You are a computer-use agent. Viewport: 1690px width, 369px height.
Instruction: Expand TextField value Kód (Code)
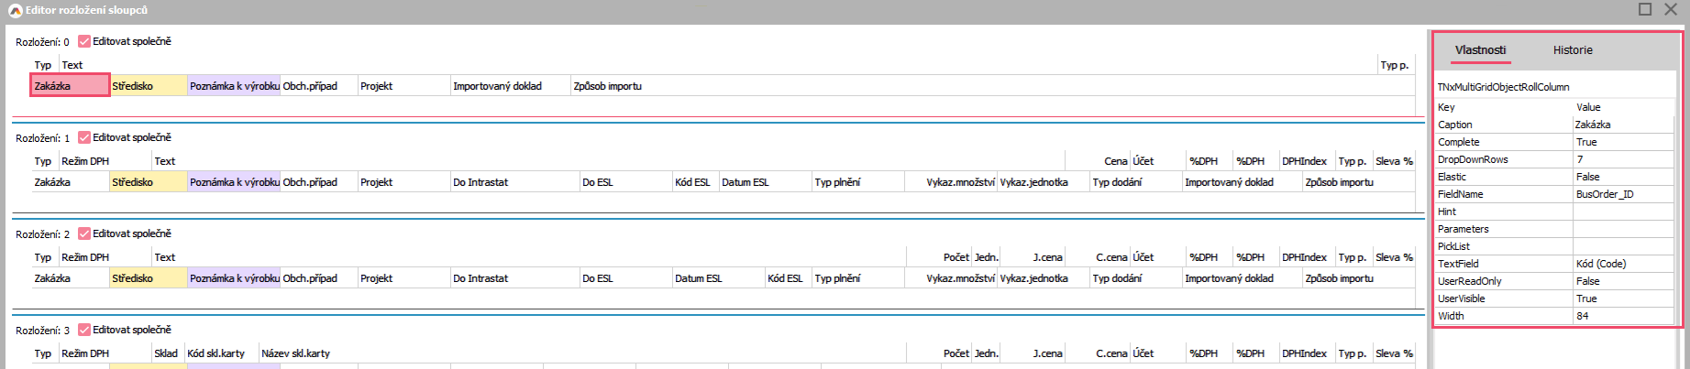(1623, 264)
